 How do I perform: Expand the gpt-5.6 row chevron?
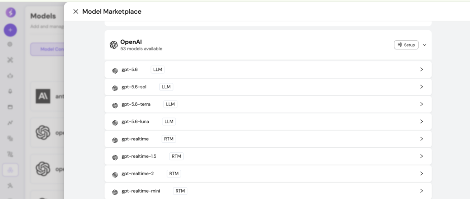coord(421,70)
